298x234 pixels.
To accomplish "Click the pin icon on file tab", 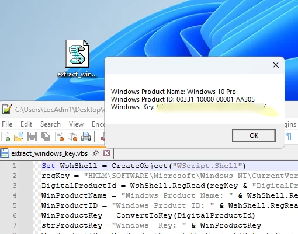I will [95, 153].
